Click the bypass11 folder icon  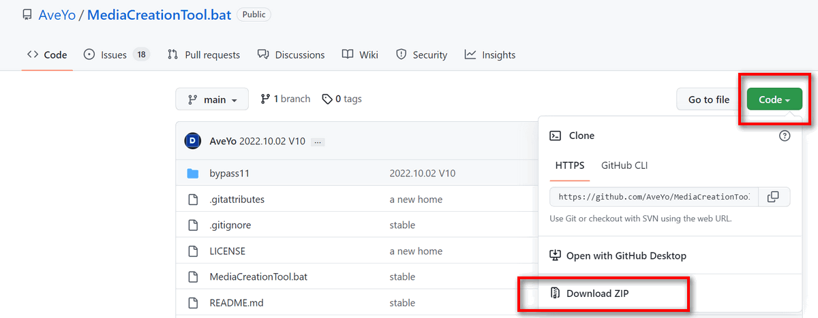point(193,173)
